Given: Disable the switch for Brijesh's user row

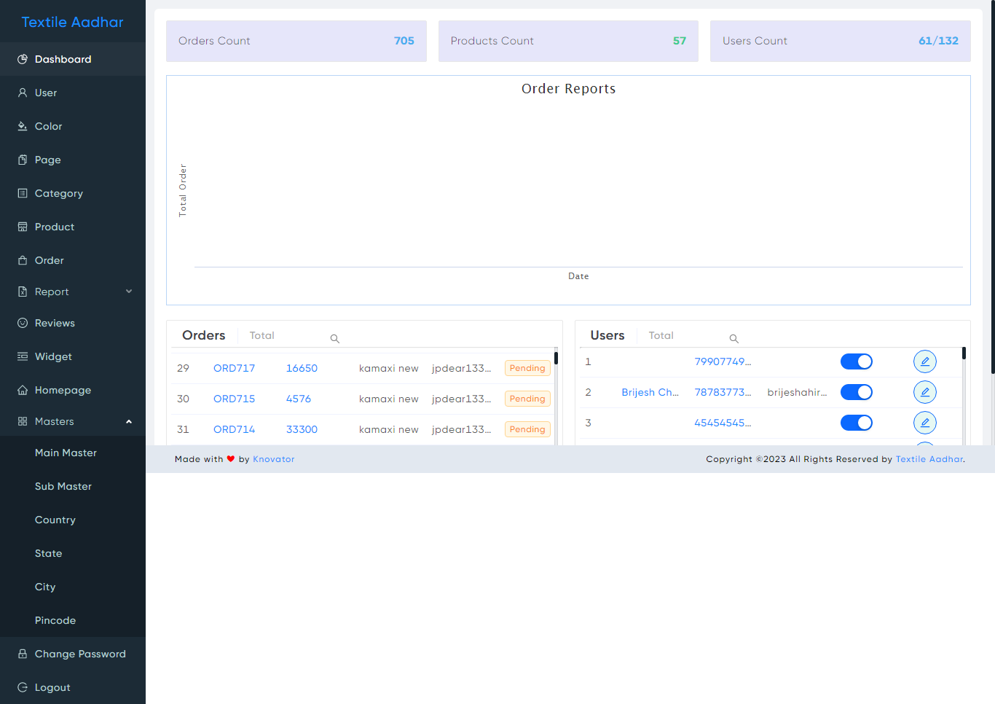Looking at the screenshot, I should [856, 392].
